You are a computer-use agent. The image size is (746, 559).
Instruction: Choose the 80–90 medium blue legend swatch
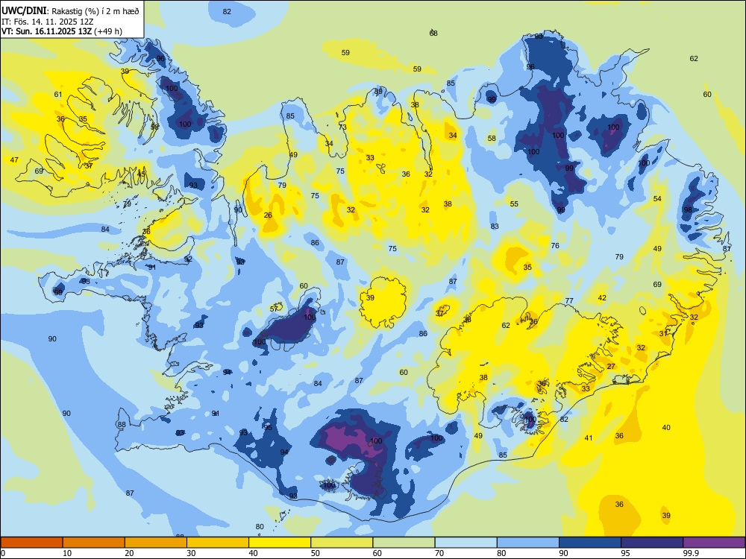point(528,543)
